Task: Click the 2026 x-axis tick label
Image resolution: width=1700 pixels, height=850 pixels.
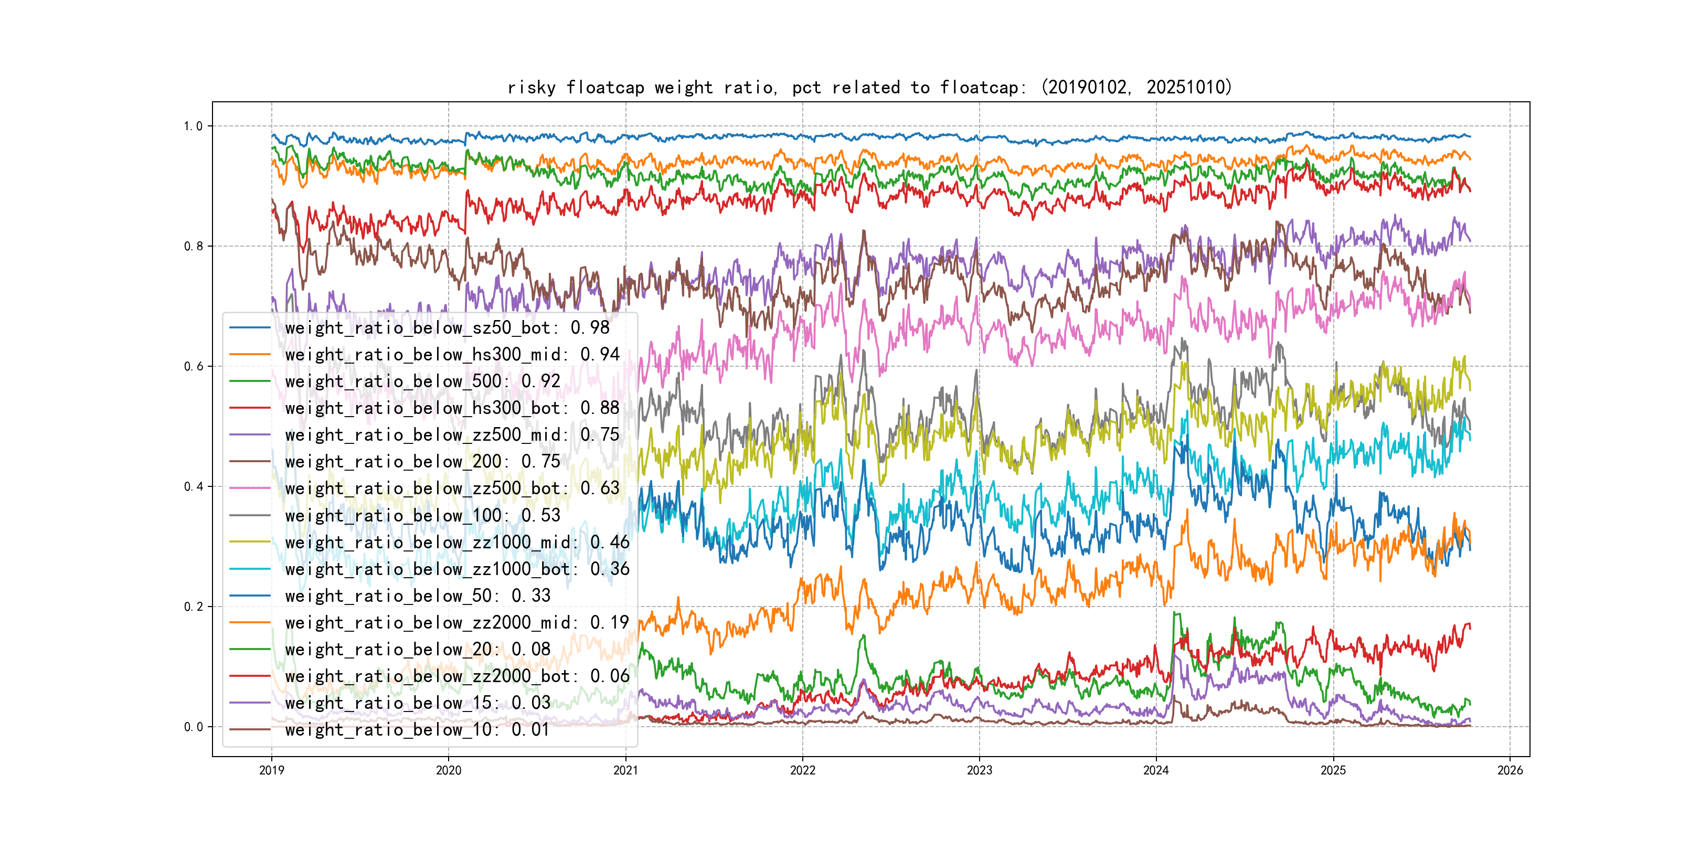Action: coord(1510,770)
